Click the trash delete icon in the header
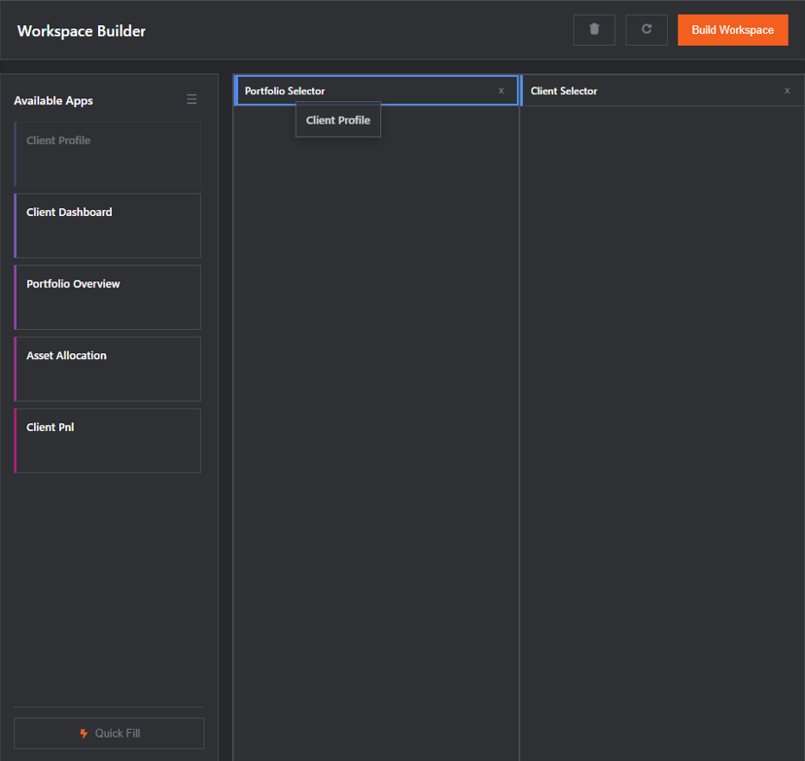Screen dimensions: 805x761 coord(594,30)
